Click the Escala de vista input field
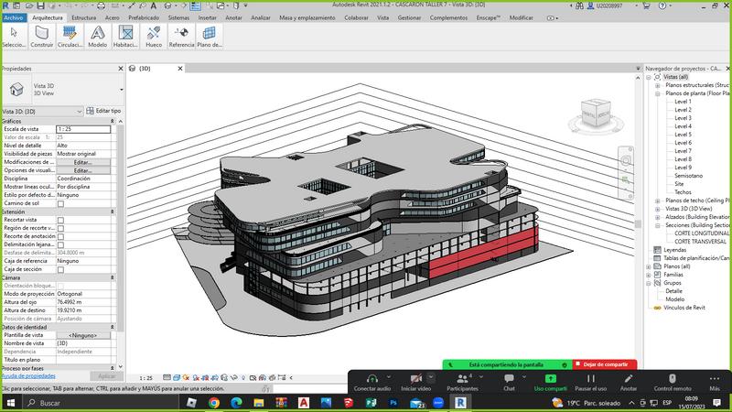The height and width of the screenshot is (412, 732). pos(82,129)
